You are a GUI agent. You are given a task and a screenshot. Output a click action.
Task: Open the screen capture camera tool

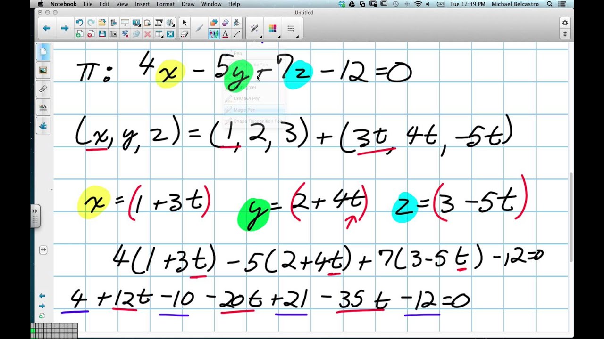click(113, 34)
